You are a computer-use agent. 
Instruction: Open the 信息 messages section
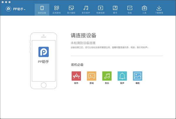130,9
